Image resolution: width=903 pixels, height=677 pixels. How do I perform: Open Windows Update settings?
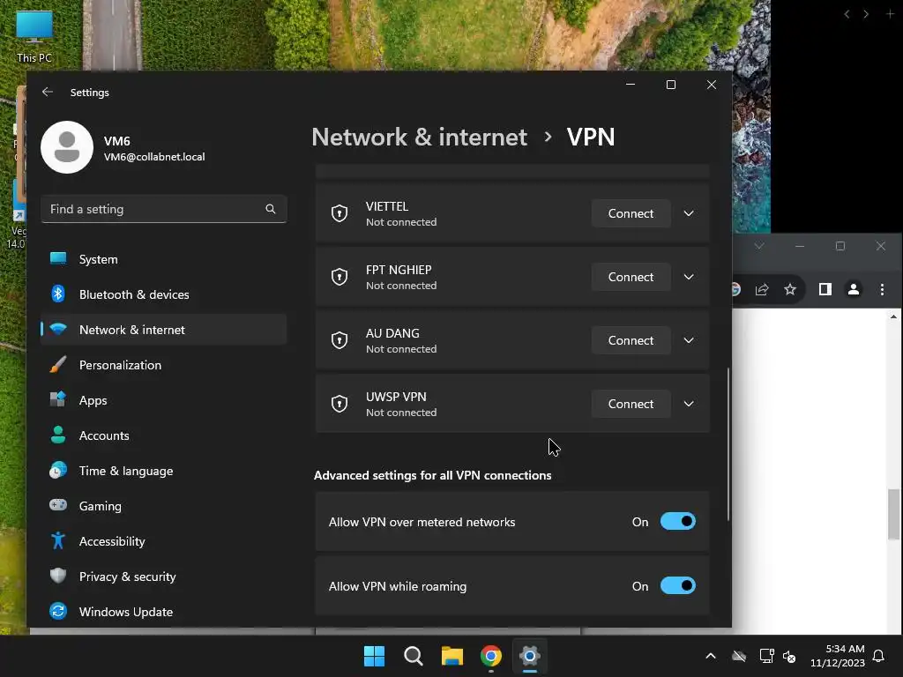tap(163, 612)
